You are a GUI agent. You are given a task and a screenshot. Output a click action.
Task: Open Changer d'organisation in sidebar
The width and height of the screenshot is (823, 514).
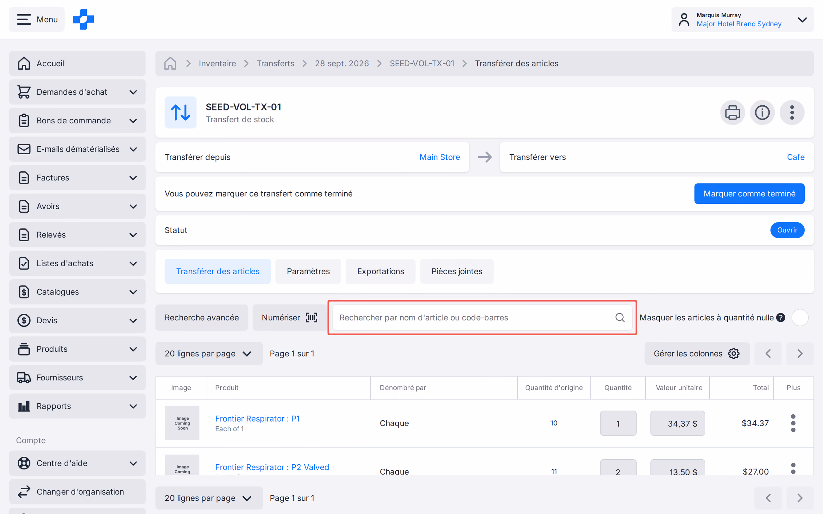(x=77, y=492)
